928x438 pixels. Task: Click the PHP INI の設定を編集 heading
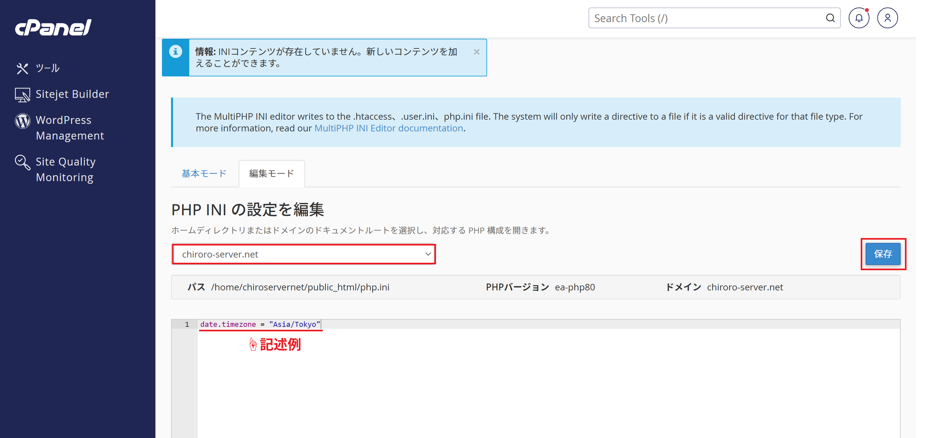coord(248,210)
